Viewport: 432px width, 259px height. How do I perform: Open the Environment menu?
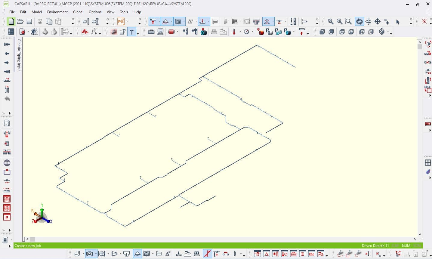click(57, 12)
